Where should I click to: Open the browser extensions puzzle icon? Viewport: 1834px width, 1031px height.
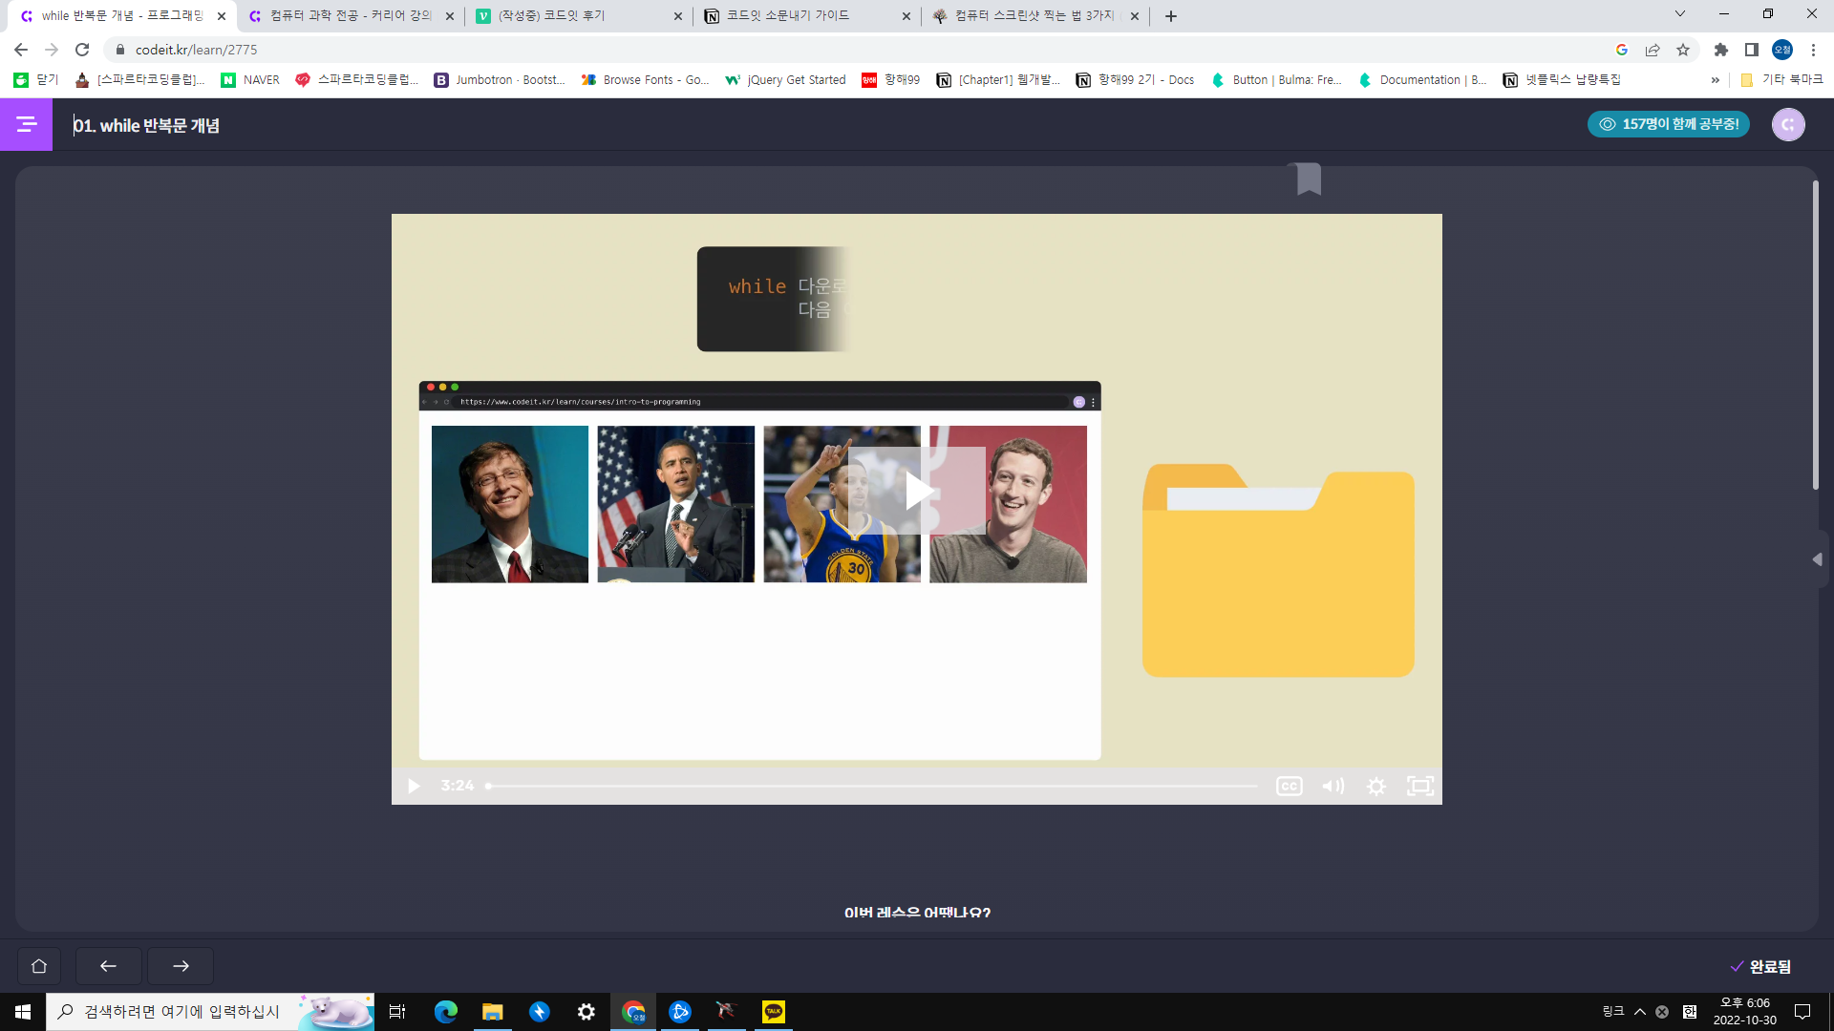point(1721,50)
